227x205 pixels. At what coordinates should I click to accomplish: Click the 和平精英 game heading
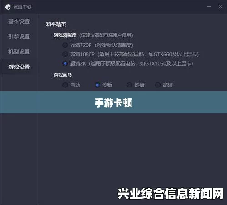56,25
